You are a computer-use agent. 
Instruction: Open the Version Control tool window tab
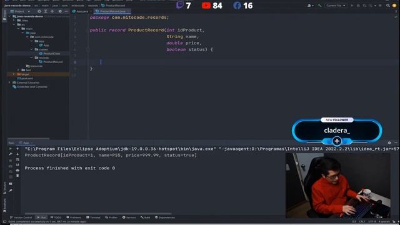tap(21, 217)
